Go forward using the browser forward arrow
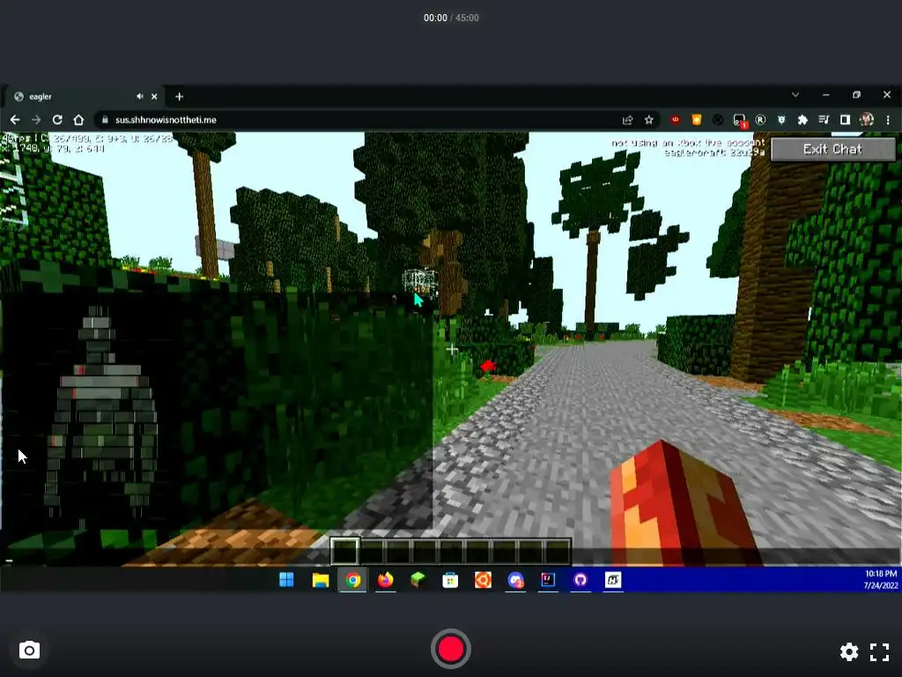The width and height of the screenshot is (902, 677). point(35,120)
